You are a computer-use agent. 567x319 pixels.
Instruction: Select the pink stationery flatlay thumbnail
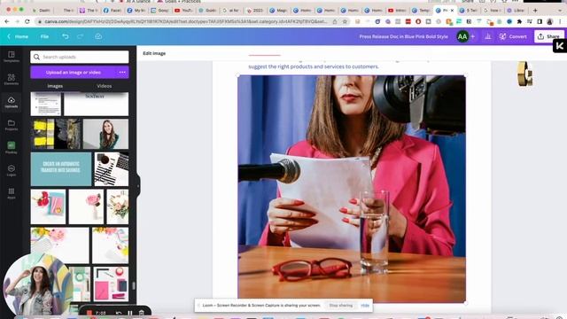coord(111,284)
